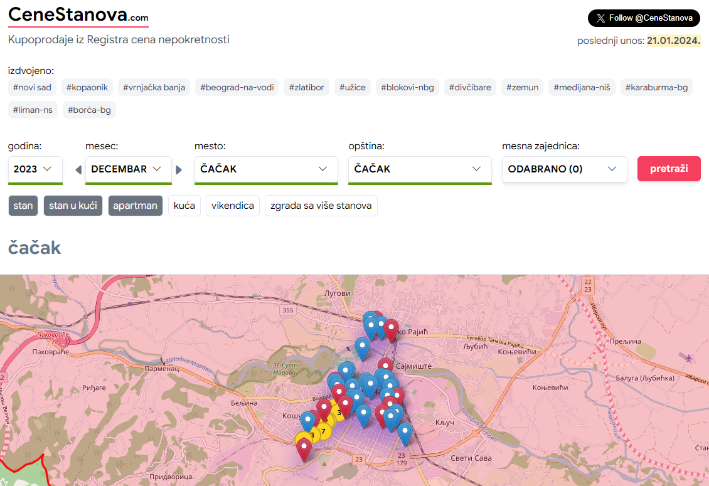Expand the mesto ČAČAK dropdown
Viewport: 709px width, 486px height.
(266, 169)
